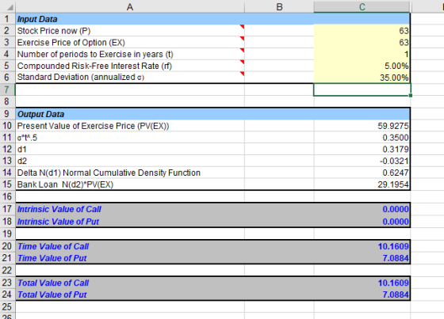Click 'Time Value of Put' label
Screen dimensions: 444x319
click(52, 258)
